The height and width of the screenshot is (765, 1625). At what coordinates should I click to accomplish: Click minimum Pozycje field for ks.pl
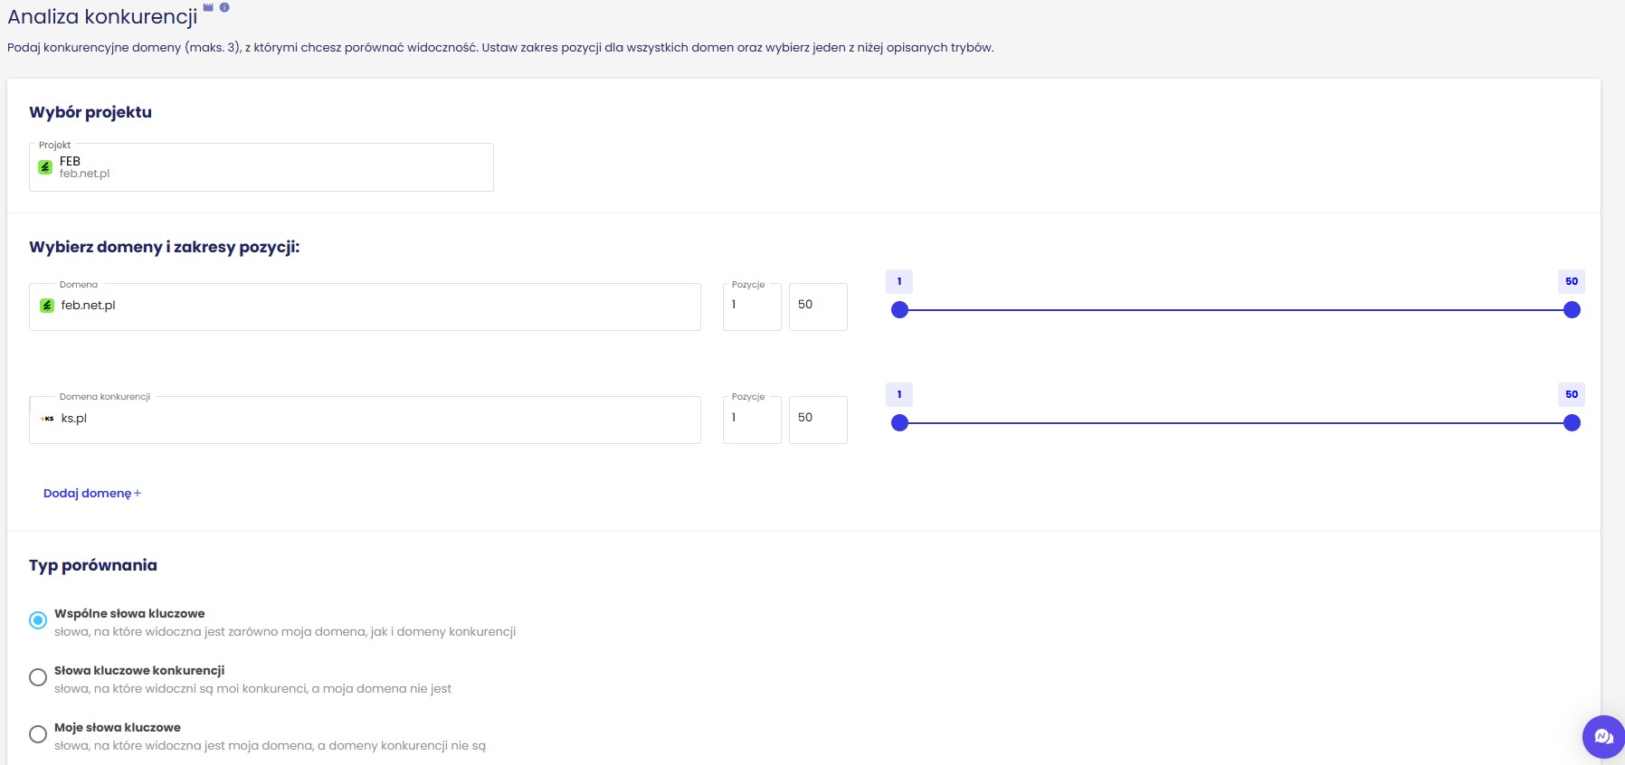tap(751, 420)
